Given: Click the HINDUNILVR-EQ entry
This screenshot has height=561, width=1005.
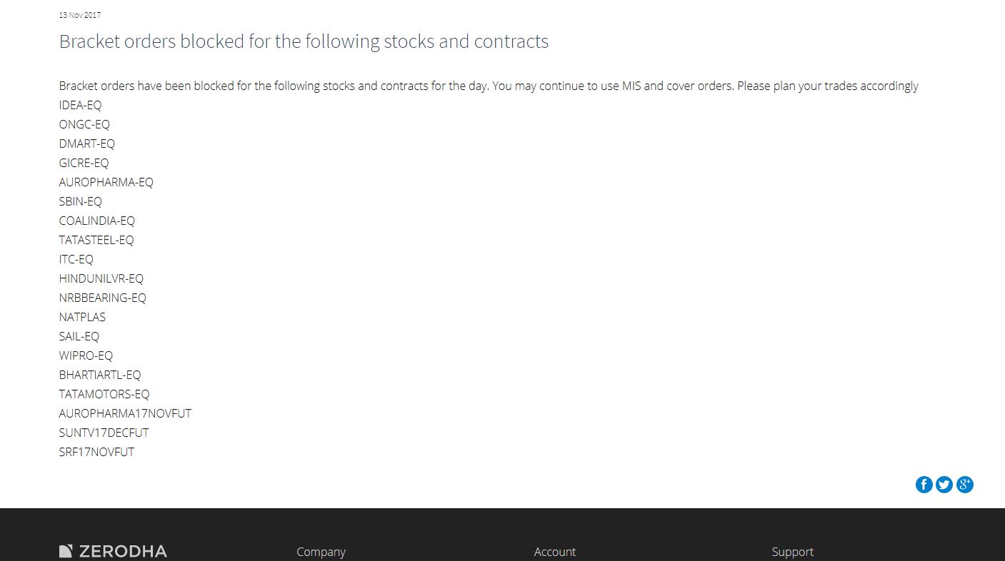Looking at the screenshot, I should [x=101, y=278].
